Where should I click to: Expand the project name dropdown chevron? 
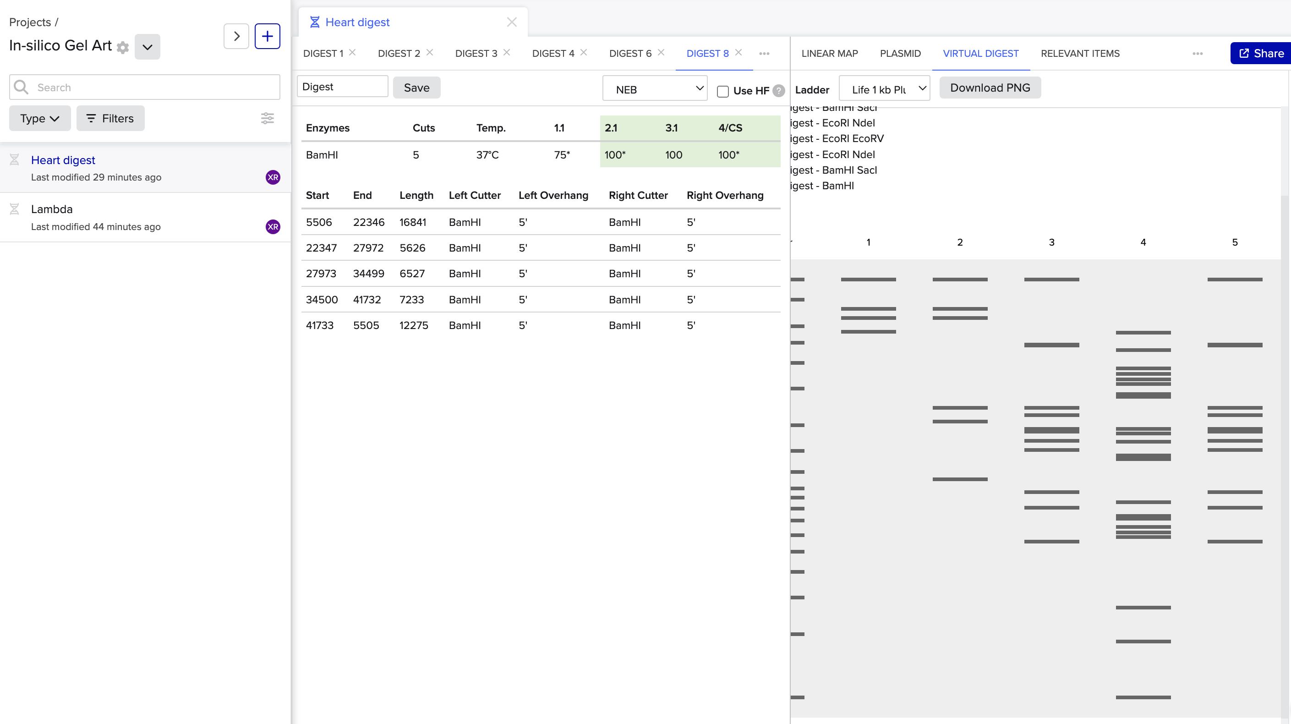coord(148,47)
